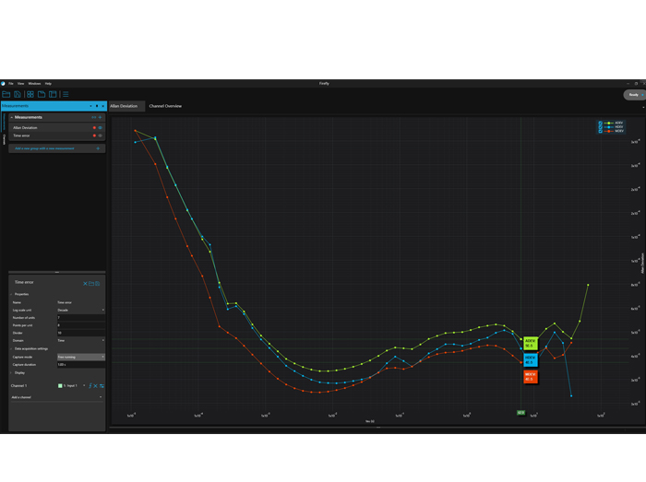Screen dimensions: 646x482
Task: Click the open folder icon in the toolbar
Action: [x=6, y=94]
